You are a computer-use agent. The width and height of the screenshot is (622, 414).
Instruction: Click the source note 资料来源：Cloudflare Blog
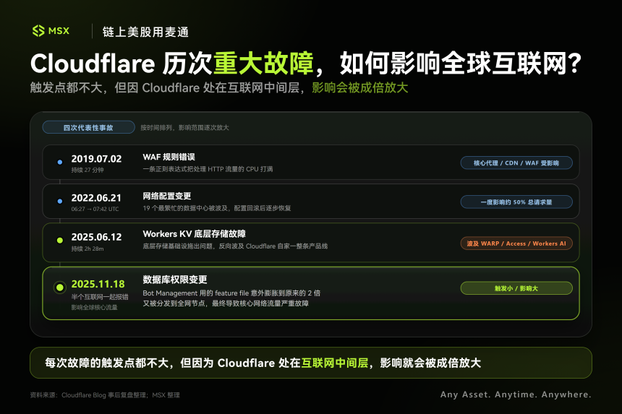click(x=105, y=395)
